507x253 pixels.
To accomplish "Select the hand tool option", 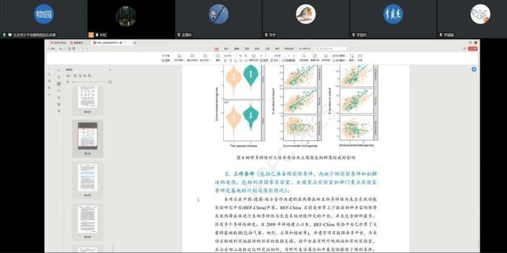I will [165, 55].
